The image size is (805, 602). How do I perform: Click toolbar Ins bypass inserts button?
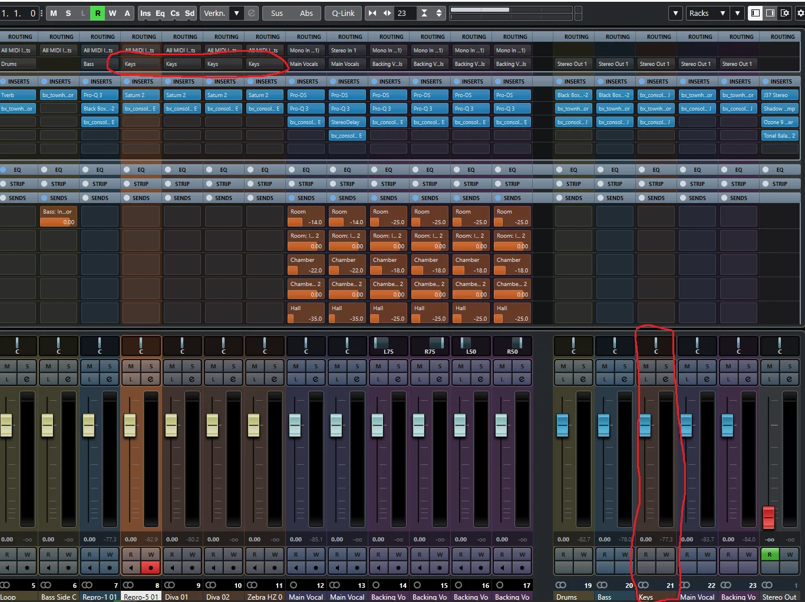(146, 13)
